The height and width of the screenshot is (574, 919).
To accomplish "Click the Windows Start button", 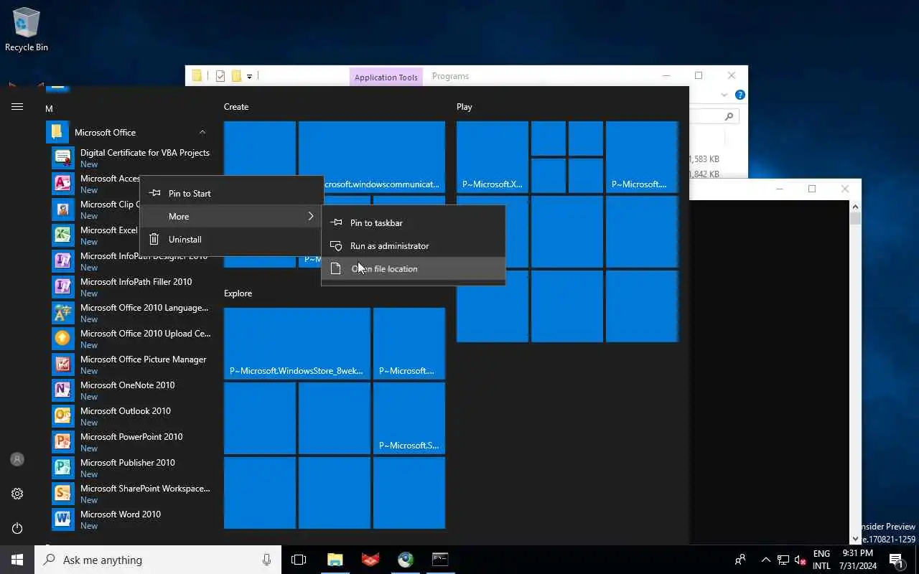I will pyautogui.click(x=17, y=560).
